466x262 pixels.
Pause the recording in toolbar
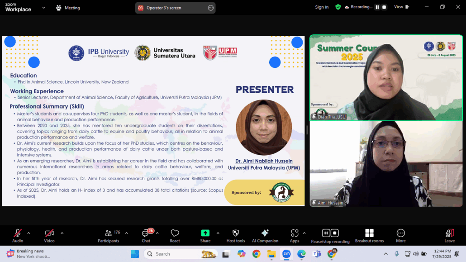coord(326,233)
